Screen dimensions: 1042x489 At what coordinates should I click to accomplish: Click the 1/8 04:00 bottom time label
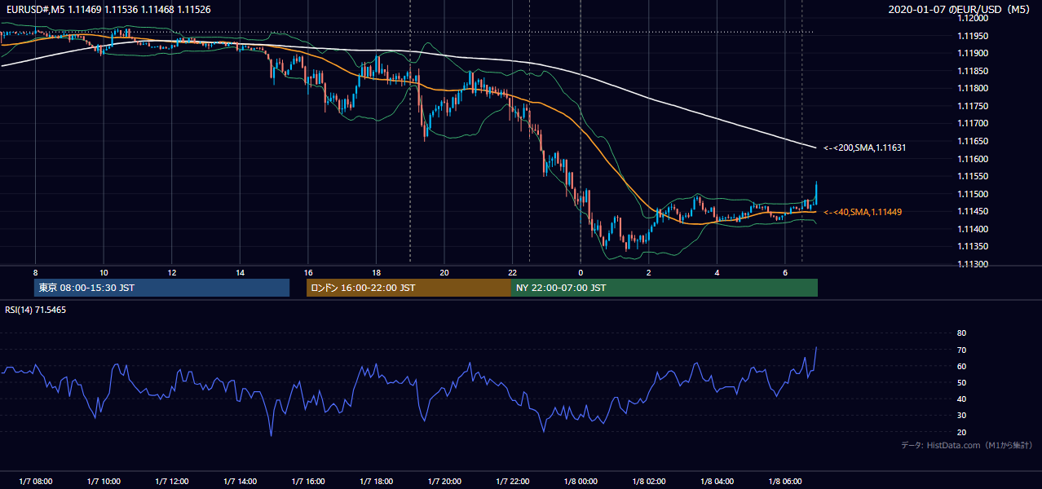pos(717,481)
